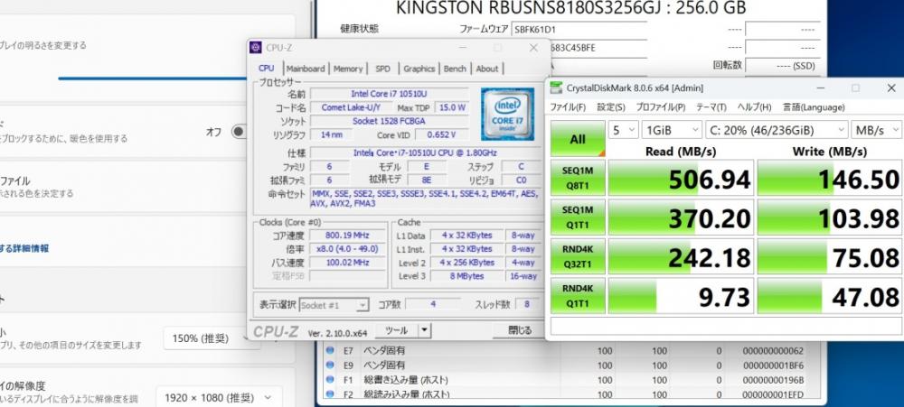Click the 9.73 read result
904x407 pixels.
coord(681,297)
